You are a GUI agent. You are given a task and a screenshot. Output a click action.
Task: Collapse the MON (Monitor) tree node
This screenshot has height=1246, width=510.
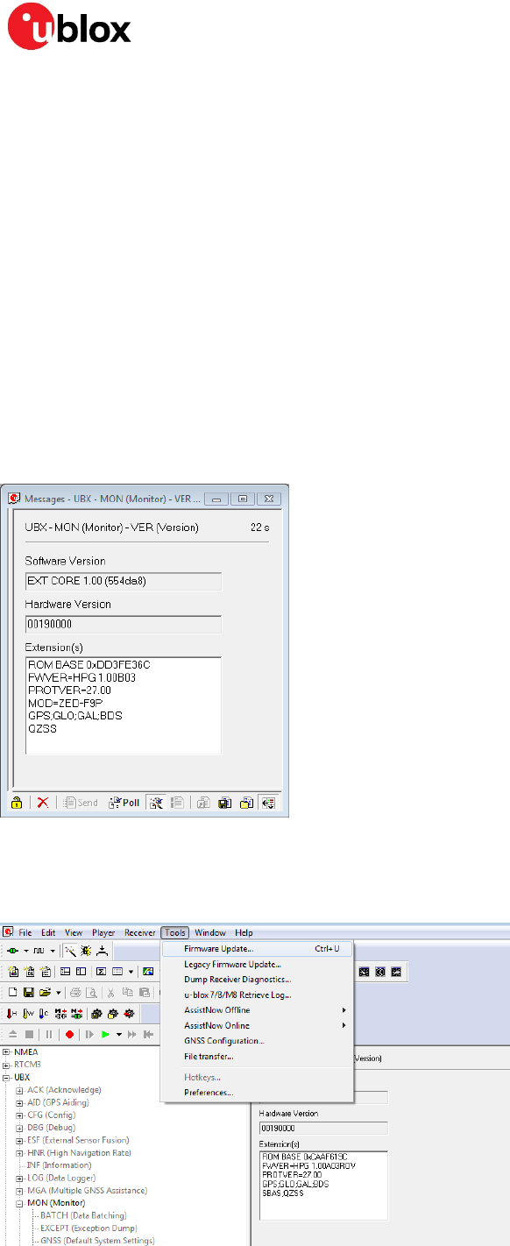19,1203
